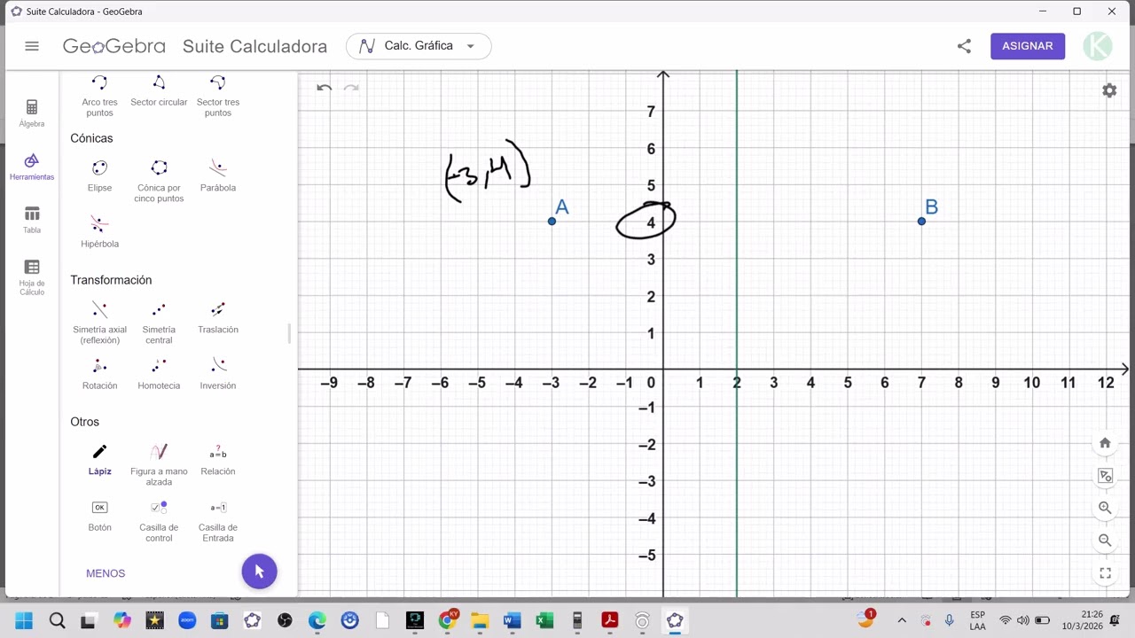Pick the Inversión tool
The height and width of the screenshot is (638, 1135).
(218, 373)
